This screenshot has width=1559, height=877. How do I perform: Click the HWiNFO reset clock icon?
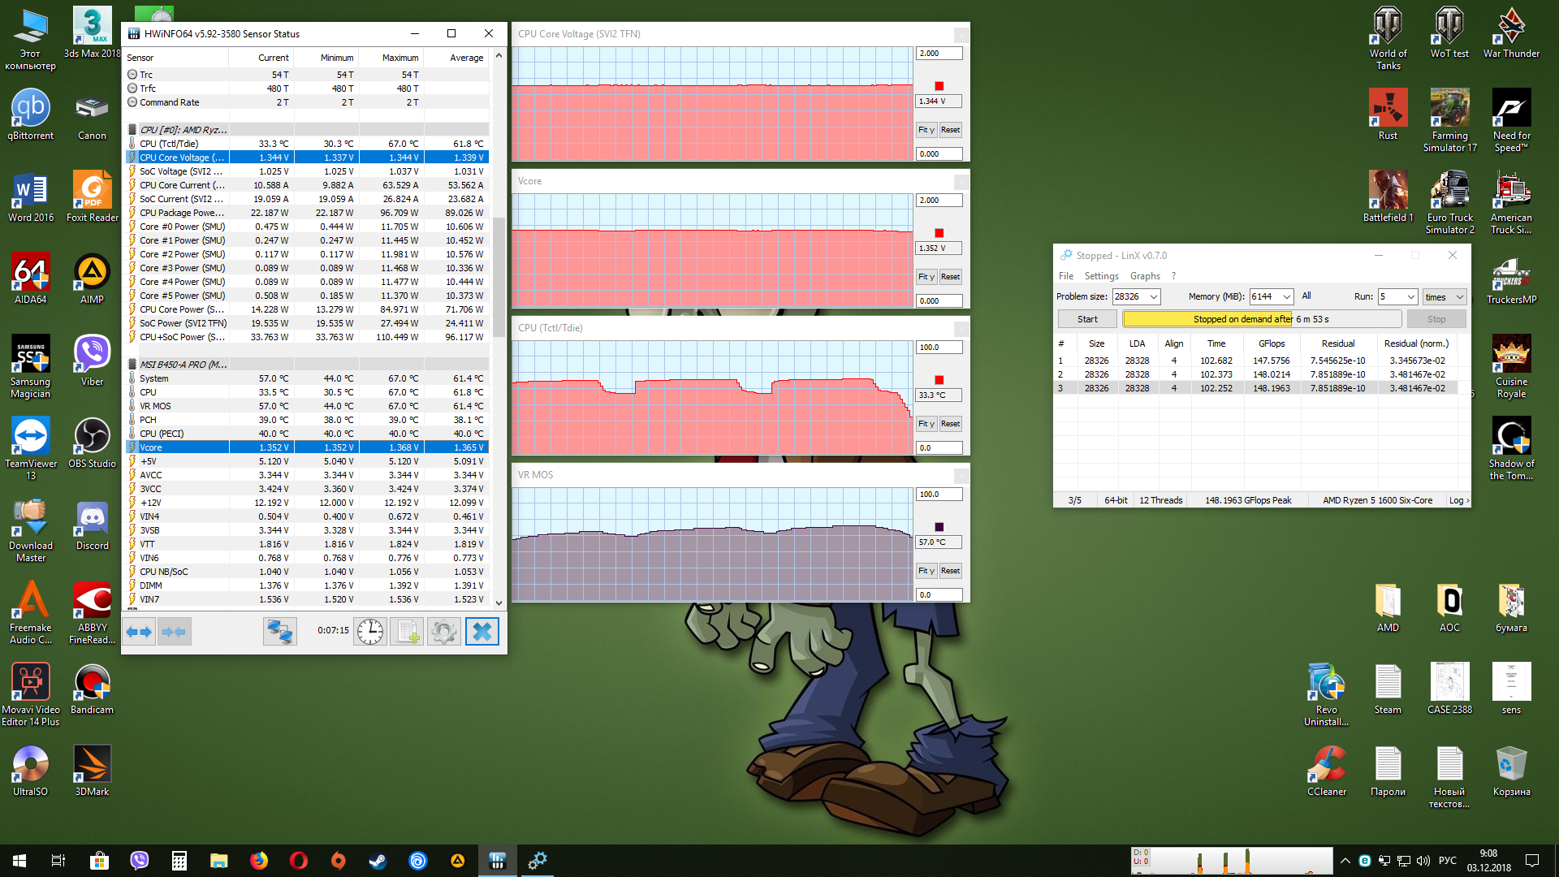(370, 632)
